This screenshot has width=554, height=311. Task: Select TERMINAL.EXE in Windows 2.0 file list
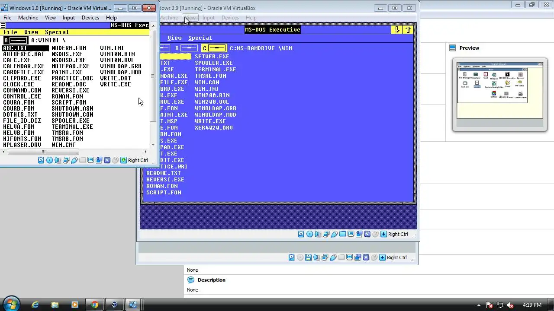pyautogui.click(x=216, y=69)
